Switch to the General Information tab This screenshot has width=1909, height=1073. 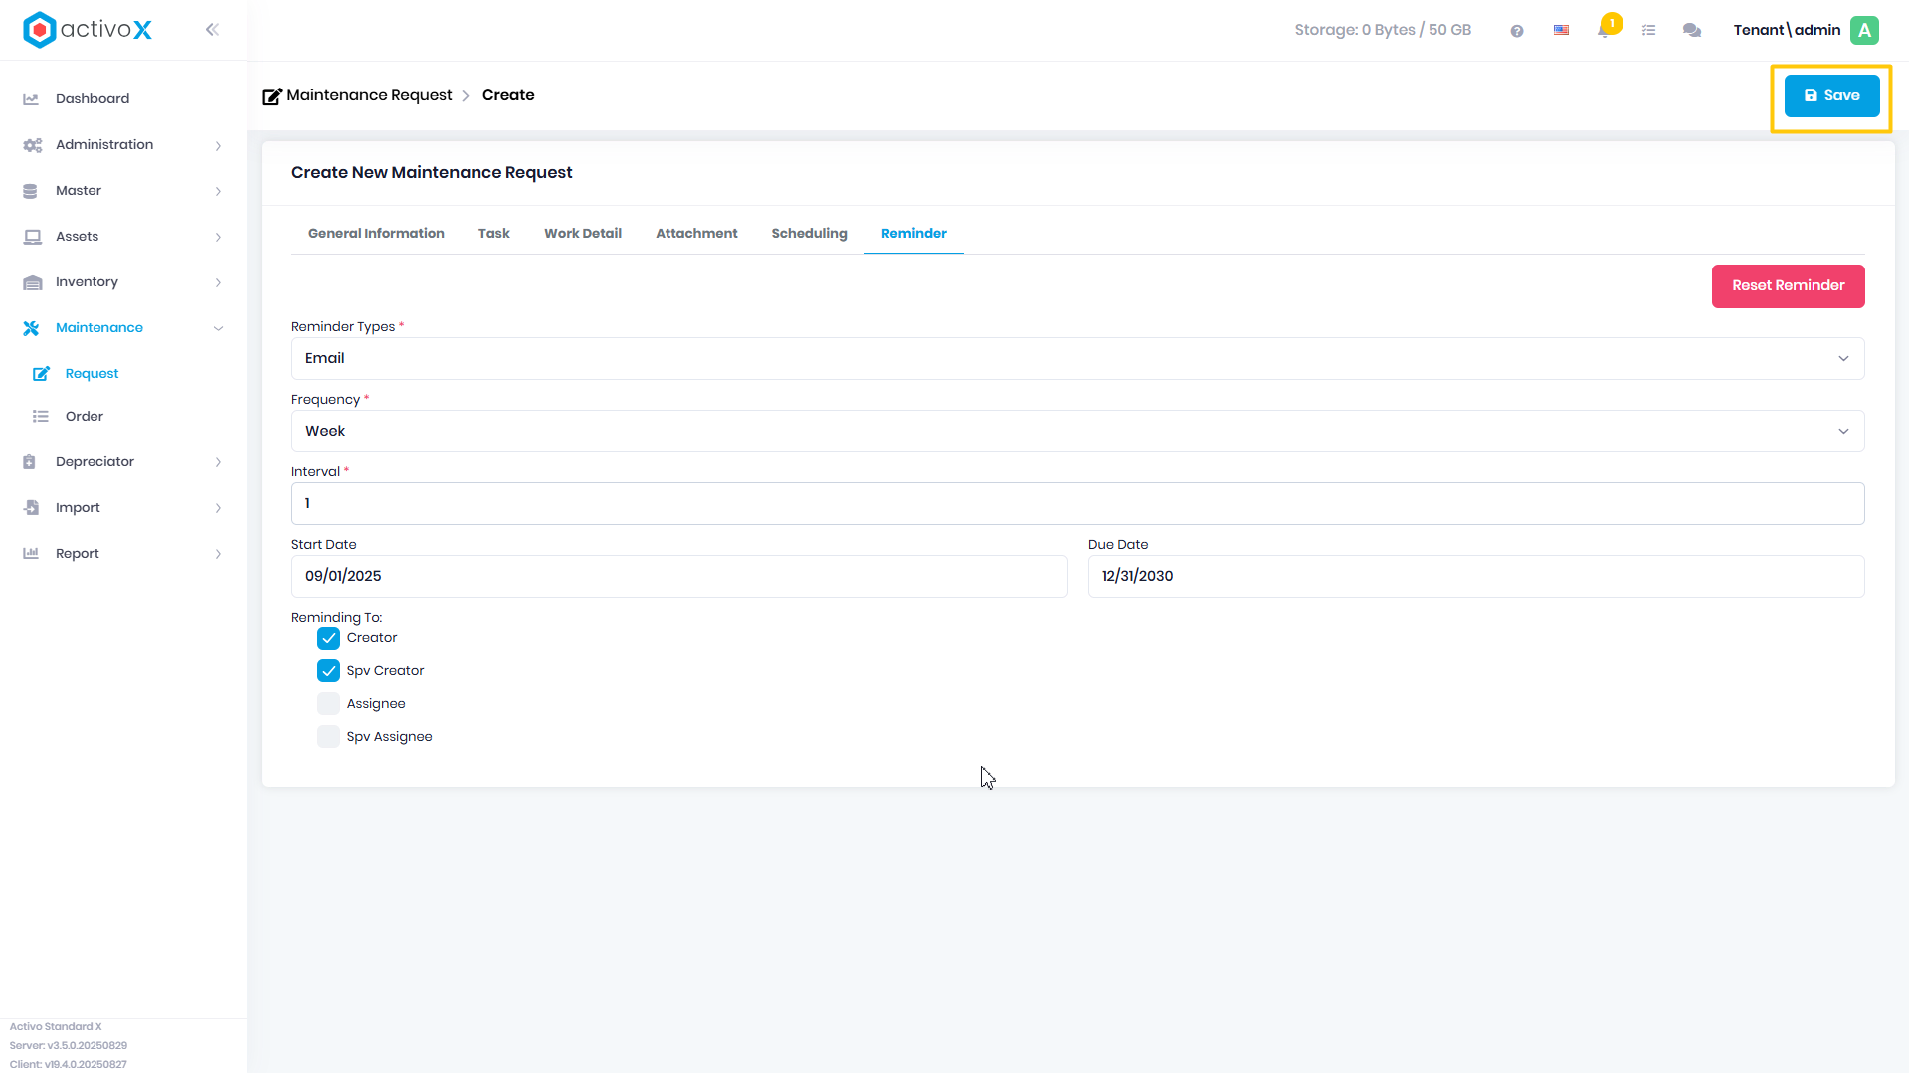pyautogui.click(x=376, y=234)
